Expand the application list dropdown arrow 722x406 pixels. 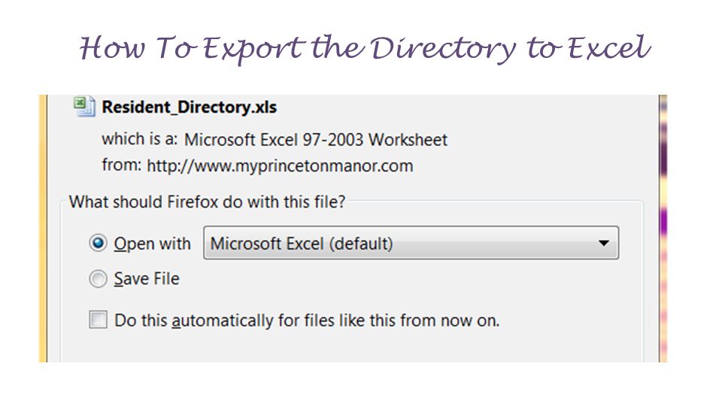click(x=604, y=243)
